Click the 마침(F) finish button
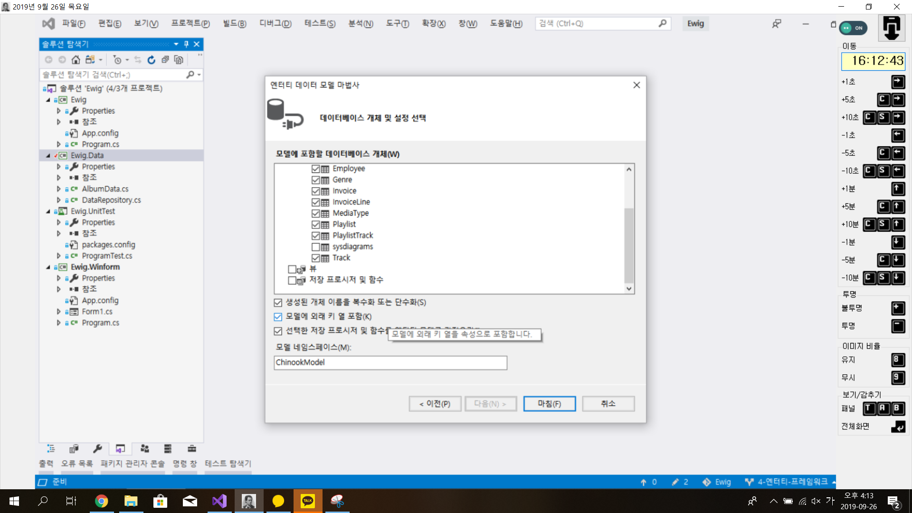The width and height of the screenshot is (912, 513). pos(549,404)
